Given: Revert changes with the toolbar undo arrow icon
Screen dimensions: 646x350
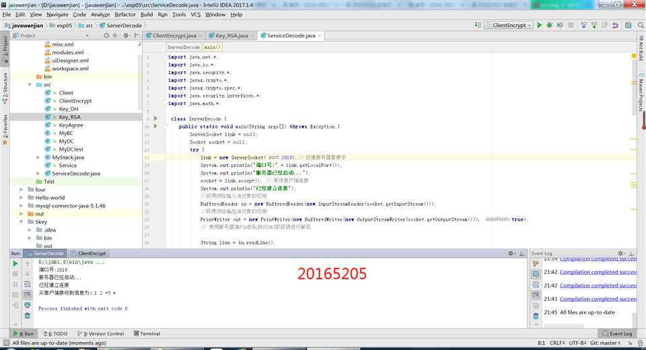Looking at the screenshot, I should click(x=615, y=25).
